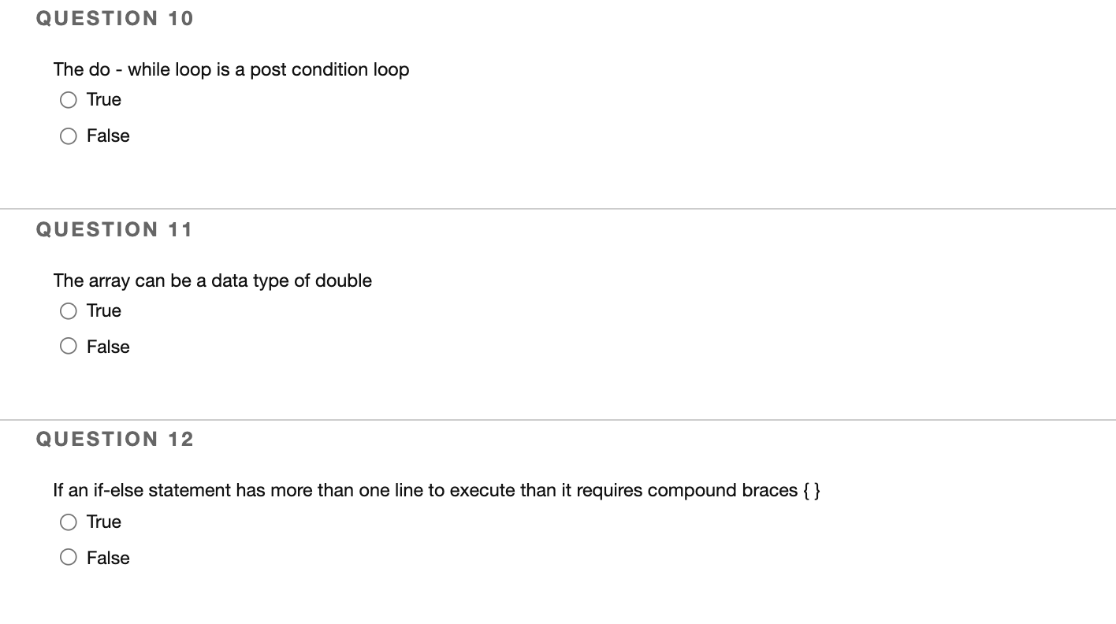The width and height of the screenshot is (1116, 624).
Task: Select False for Question 12
Action: (68, 557)
